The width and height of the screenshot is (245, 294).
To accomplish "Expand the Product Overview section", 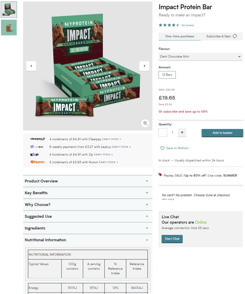I will (x=88, y=181).
